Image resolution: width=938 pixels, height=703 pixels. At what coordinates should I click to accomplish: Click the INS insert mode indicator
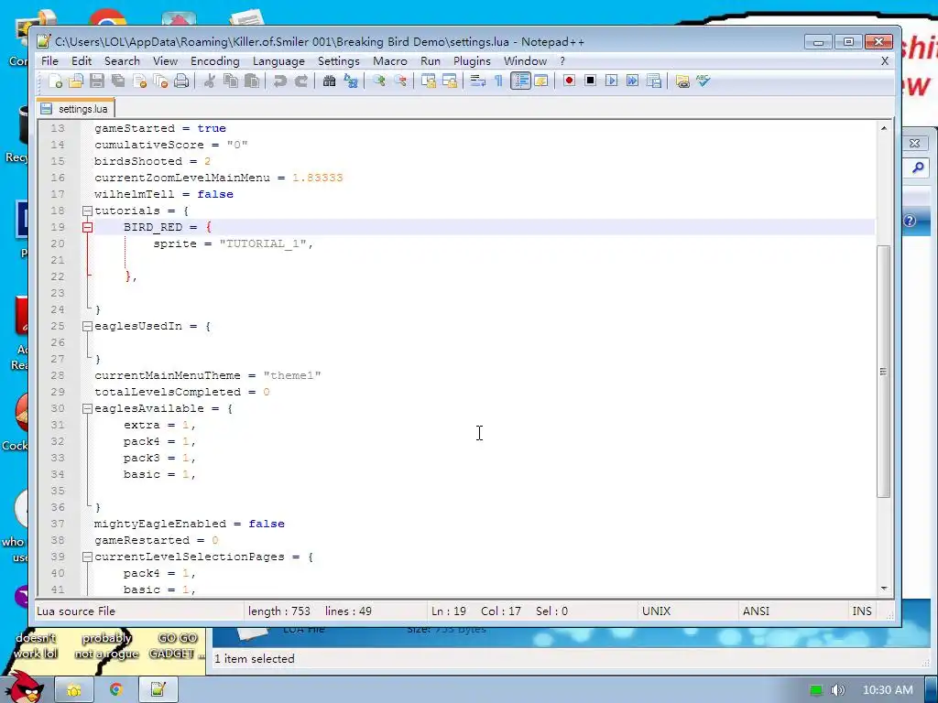[x=861, y=611]
